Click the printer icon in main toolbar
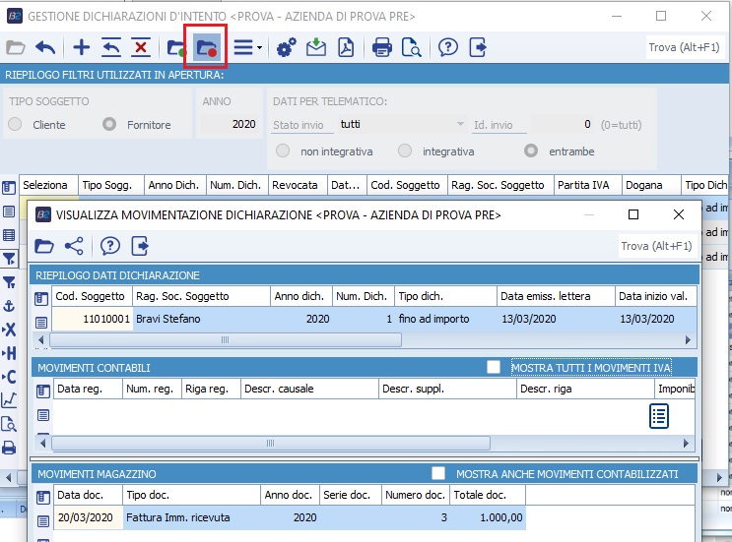The height and width of the screenshot is (542, 732). click(x=382, y=47)
